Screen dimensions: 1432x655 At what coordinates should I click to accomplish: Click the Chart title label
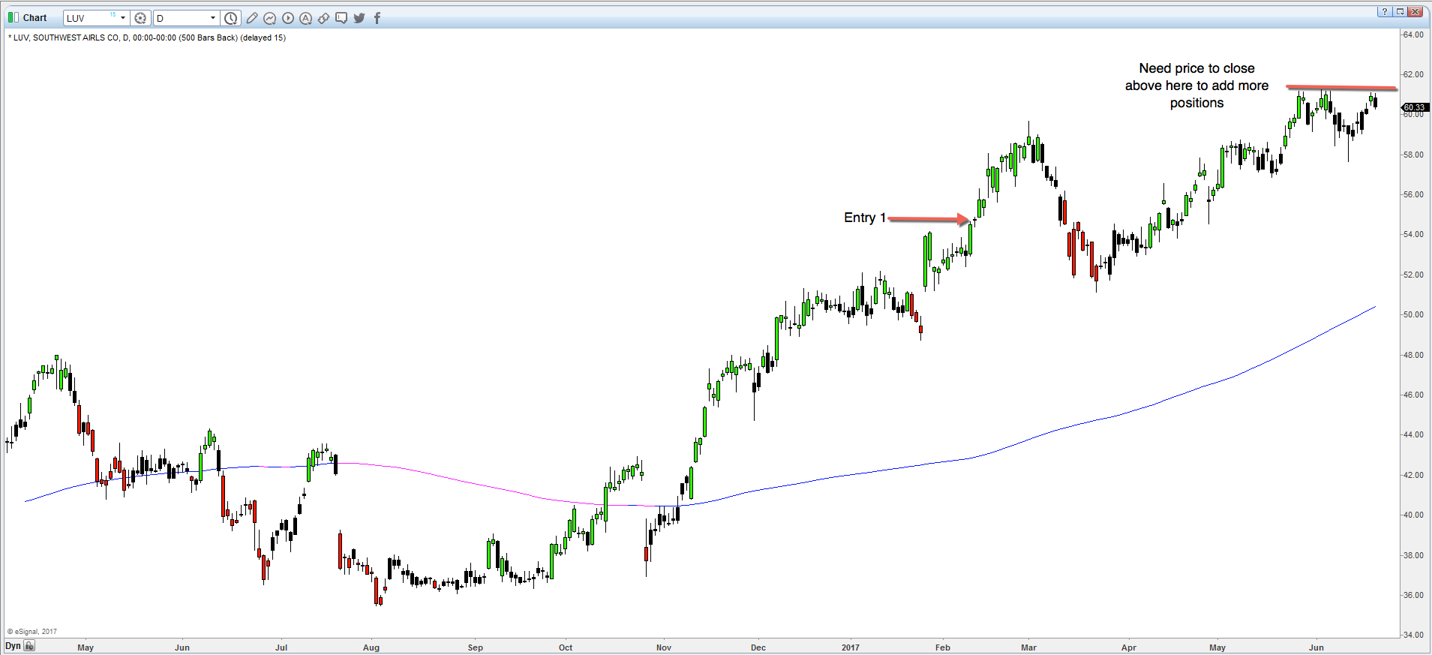[x=35, y=18]
